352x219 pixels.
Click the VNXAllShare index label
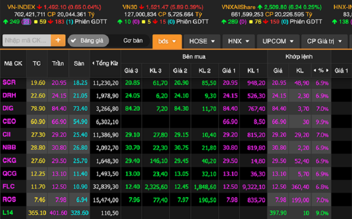pos(238,7)
